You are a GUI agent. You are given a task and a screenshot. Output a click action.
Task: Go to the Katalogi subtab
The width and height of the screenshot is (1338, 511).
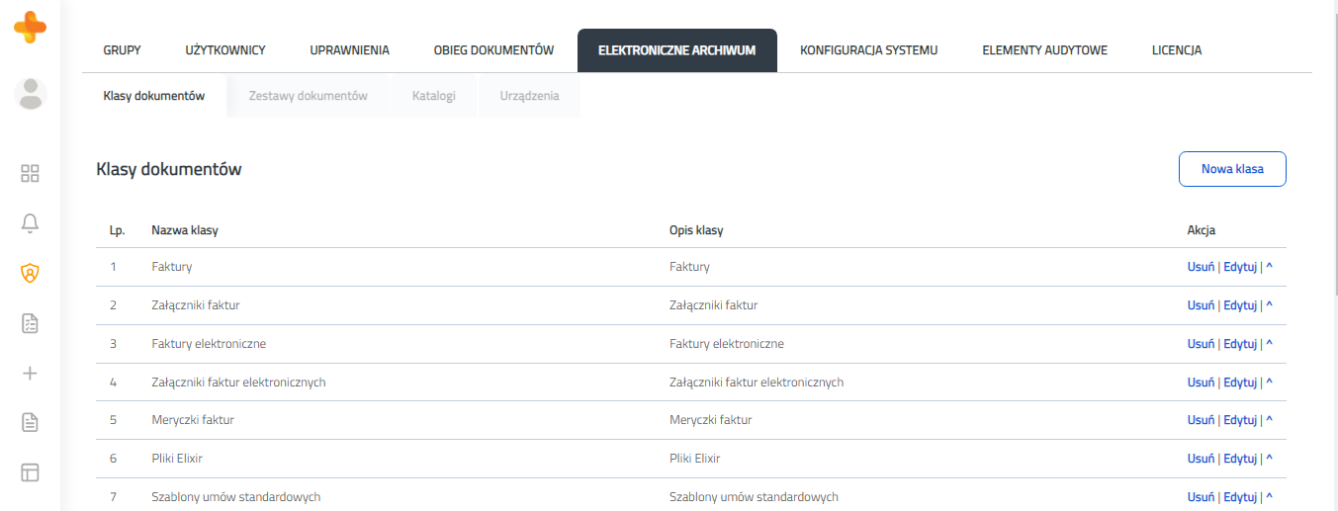(x=434, y=96)
